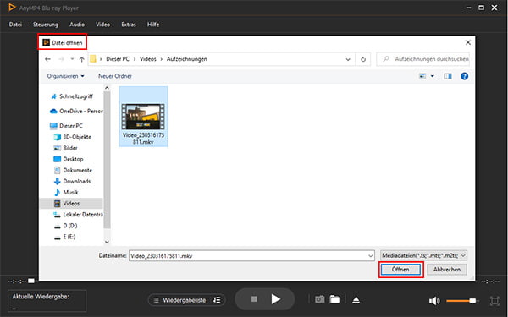
Task: Click Aufzeichnungen in the address path
Action: pyautogui.click(x=186, y=59)
